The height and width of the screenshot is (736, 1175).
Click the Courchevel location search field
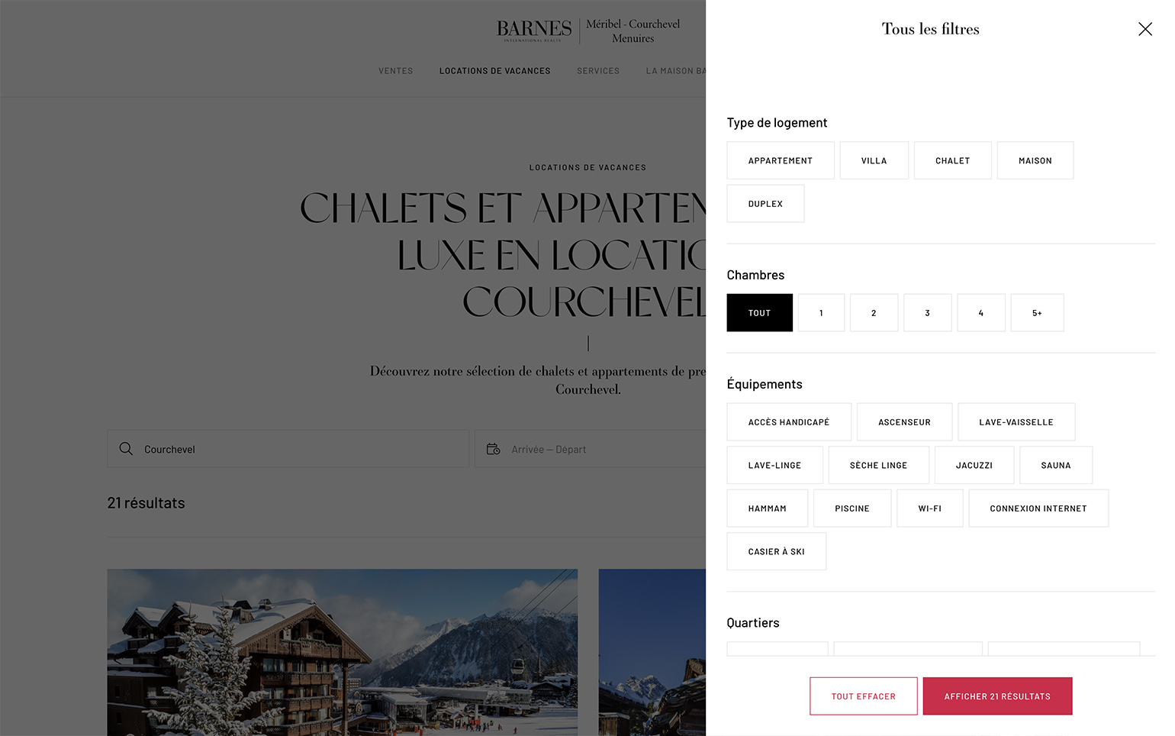pos(288,449)
